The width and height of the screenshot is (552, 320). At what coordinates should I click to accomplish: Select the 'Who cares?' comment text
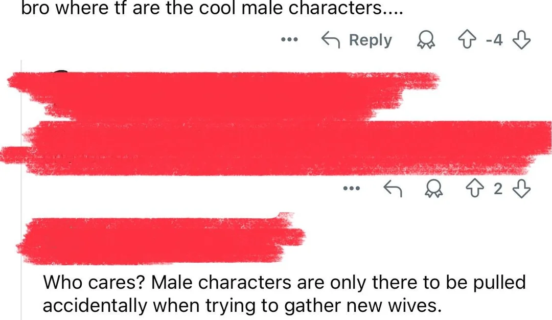pyautogui.click(x=285, y=293)
